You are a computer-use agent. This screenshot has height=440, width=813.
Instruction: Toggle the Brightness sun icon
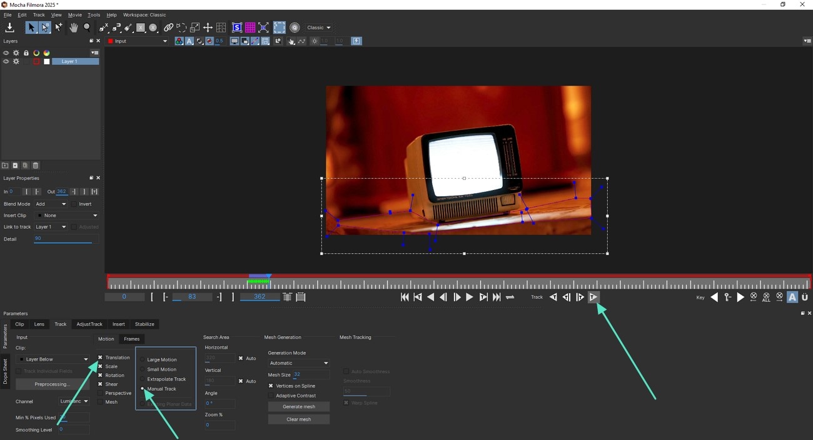pyautogui.click(x=314, y=41)
